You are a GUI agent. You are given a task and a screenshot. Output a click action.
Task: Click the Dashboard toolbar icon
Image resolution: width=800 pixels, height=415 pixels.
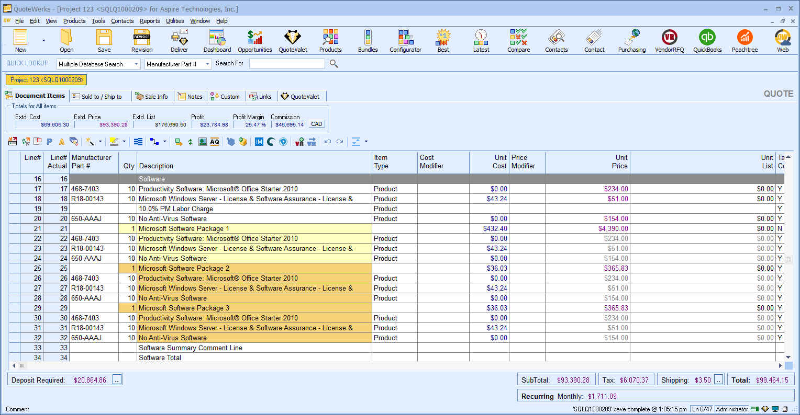click(217, 41)
